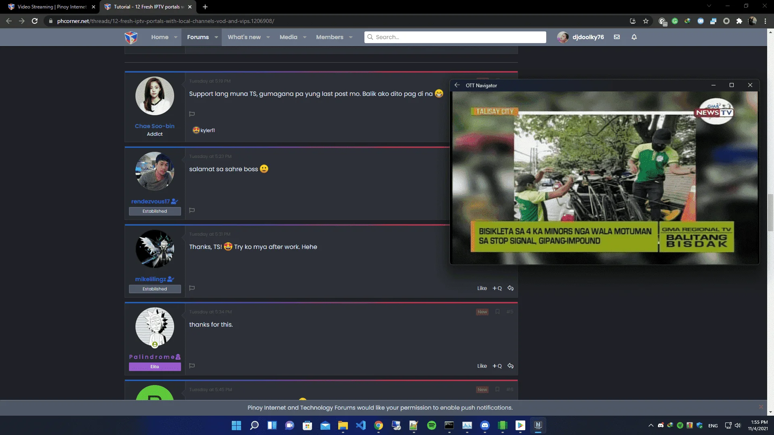This screenshot has height=435, width=774.
Task: Click the page vertical scrollbar thumb
Action: click(x=770, y=212)
